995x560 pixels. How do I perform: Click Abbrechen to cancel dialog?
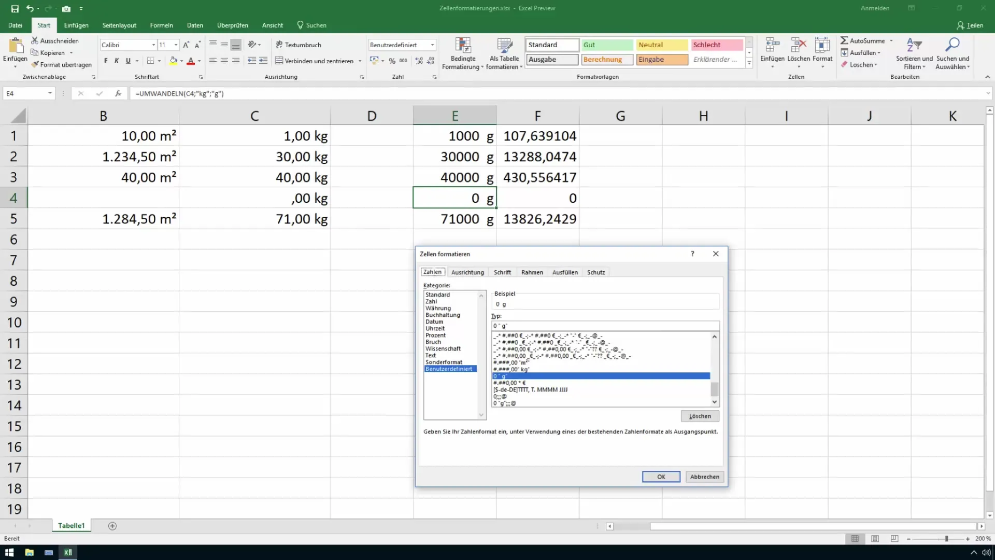[x=704, y=477]
